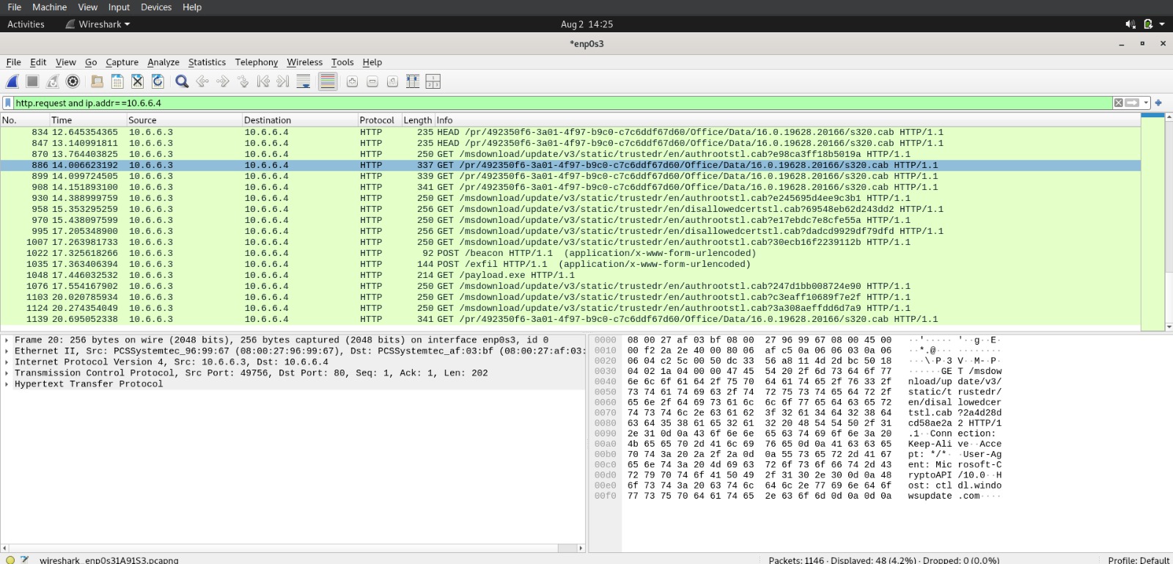The height and width of the screenshot is (564, 1173).
Task: Click the volume icon in the top bar
Action: 1130,24
